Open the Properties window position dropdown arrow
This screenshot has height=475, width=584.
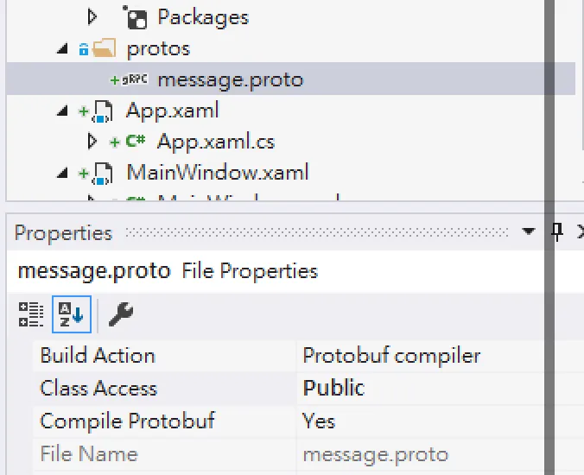(530, 232)
